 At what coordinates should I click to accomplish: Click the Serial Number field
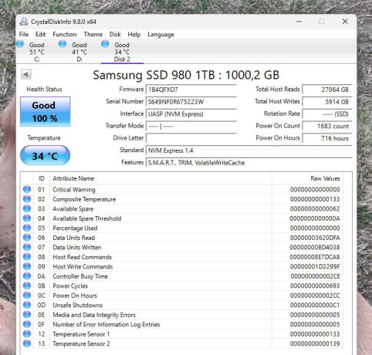point(191,102)
